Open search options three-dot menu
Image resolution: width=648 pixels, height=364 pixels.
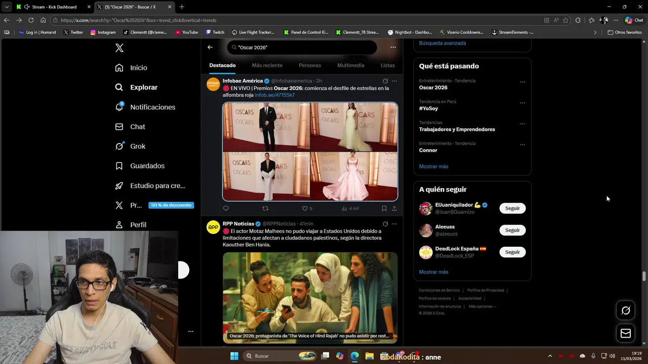(393, 47)
